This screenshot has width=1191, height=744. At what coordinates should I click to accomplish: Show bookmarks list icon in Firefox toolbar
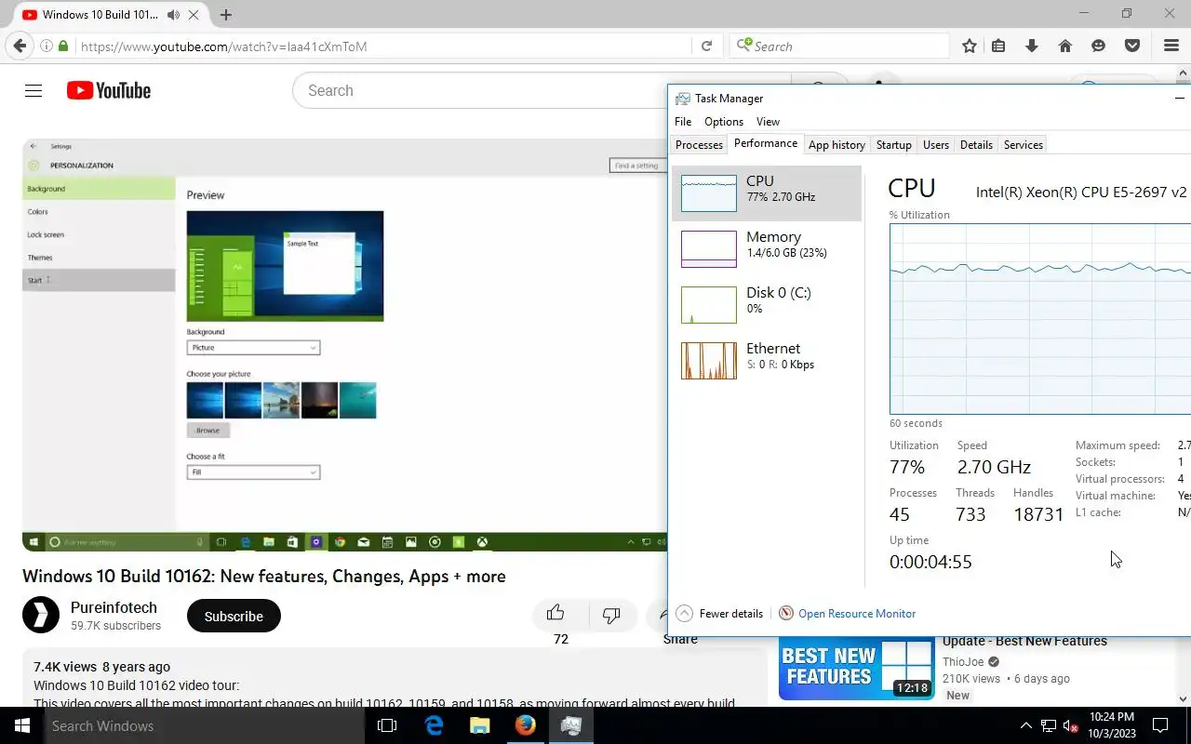point(998,46)
